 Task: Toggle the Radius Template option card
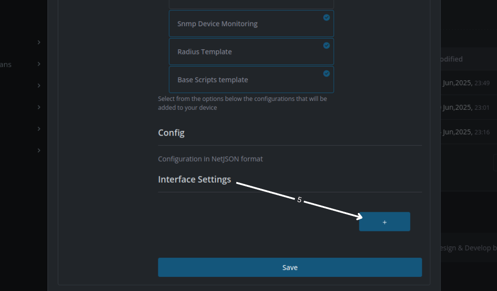click(251, 52)
